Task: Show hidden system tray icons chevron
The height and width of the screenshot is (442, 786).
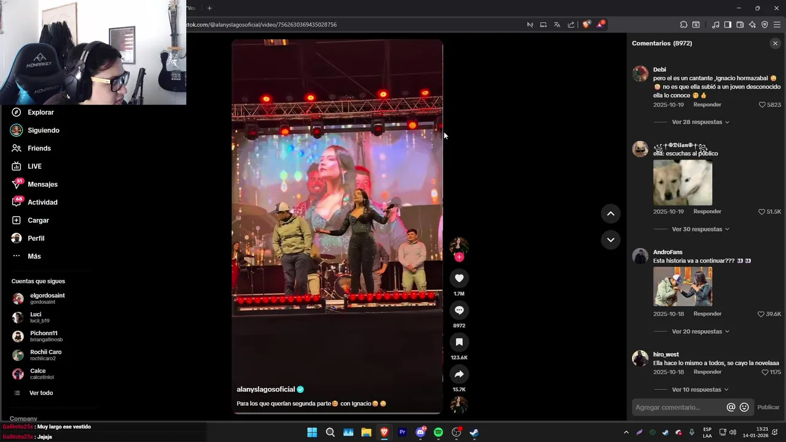Action: pyautogui.click(x=626, y=432)
